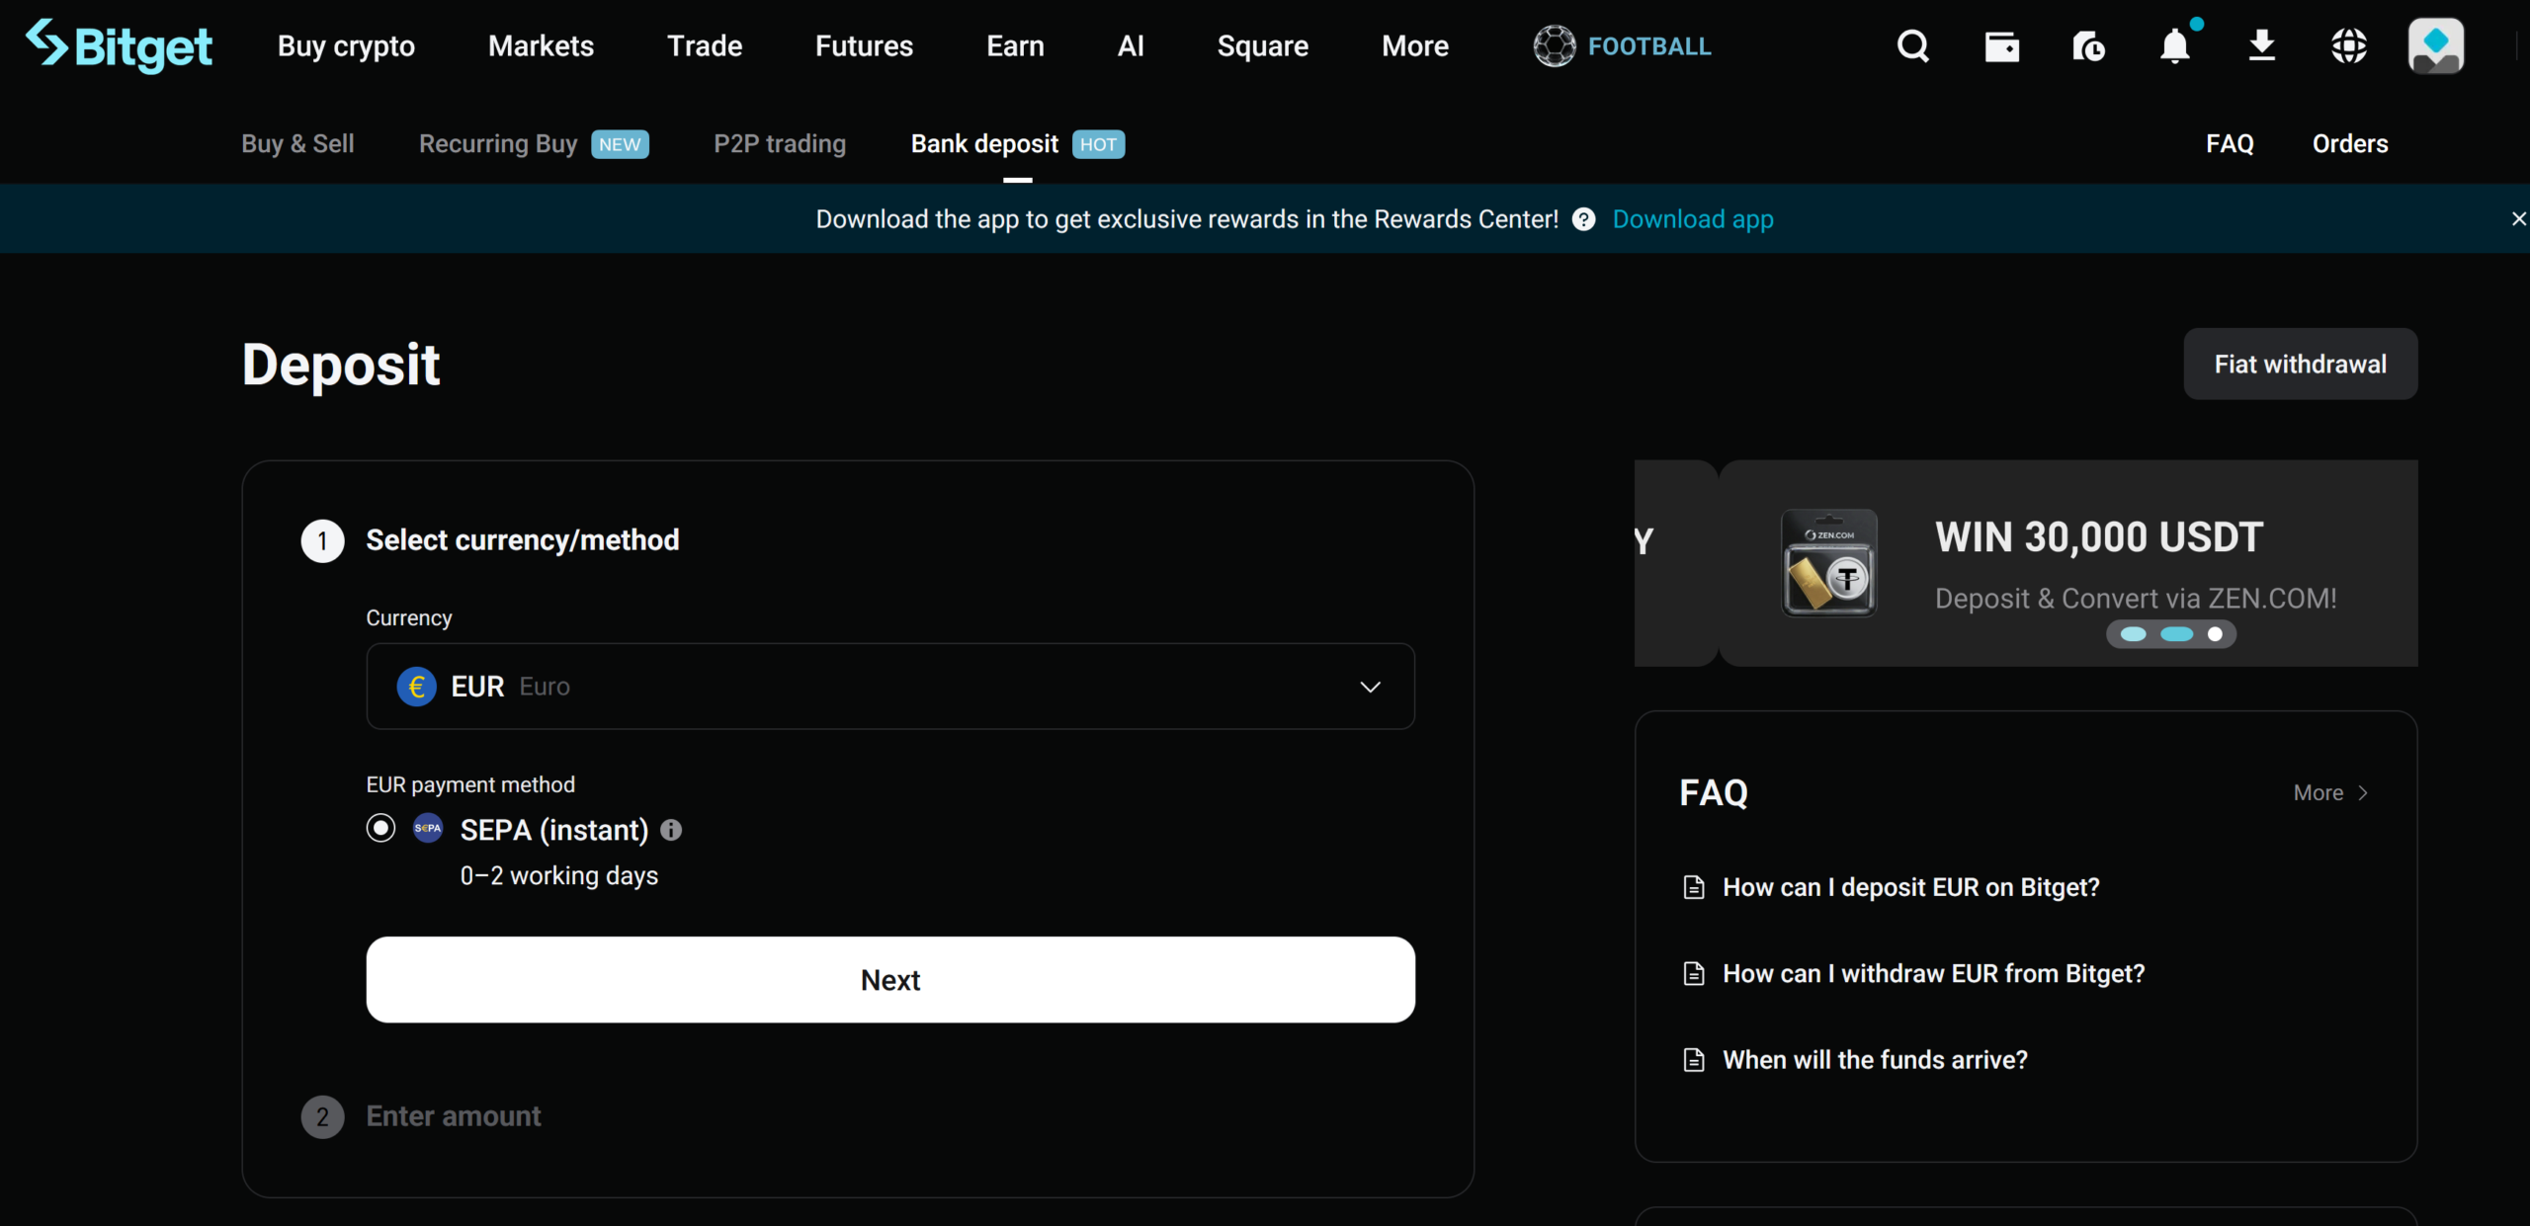
Task: Click the Next button
Action: click(890, 980)
